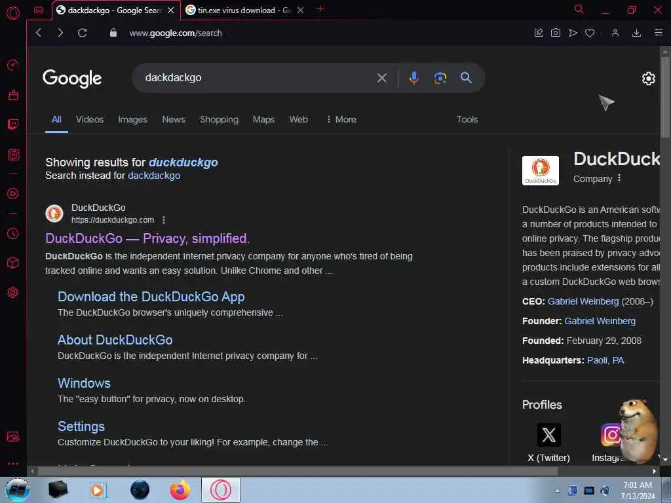The height and width of the screenshot is (503, 671).
Task: Open Twitch panel in sidebar
Action: pos(13,124)
